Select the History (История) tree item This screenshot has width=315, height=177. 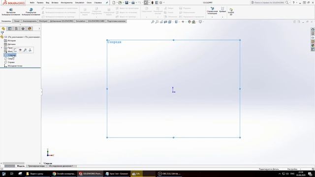coord(10,40)
